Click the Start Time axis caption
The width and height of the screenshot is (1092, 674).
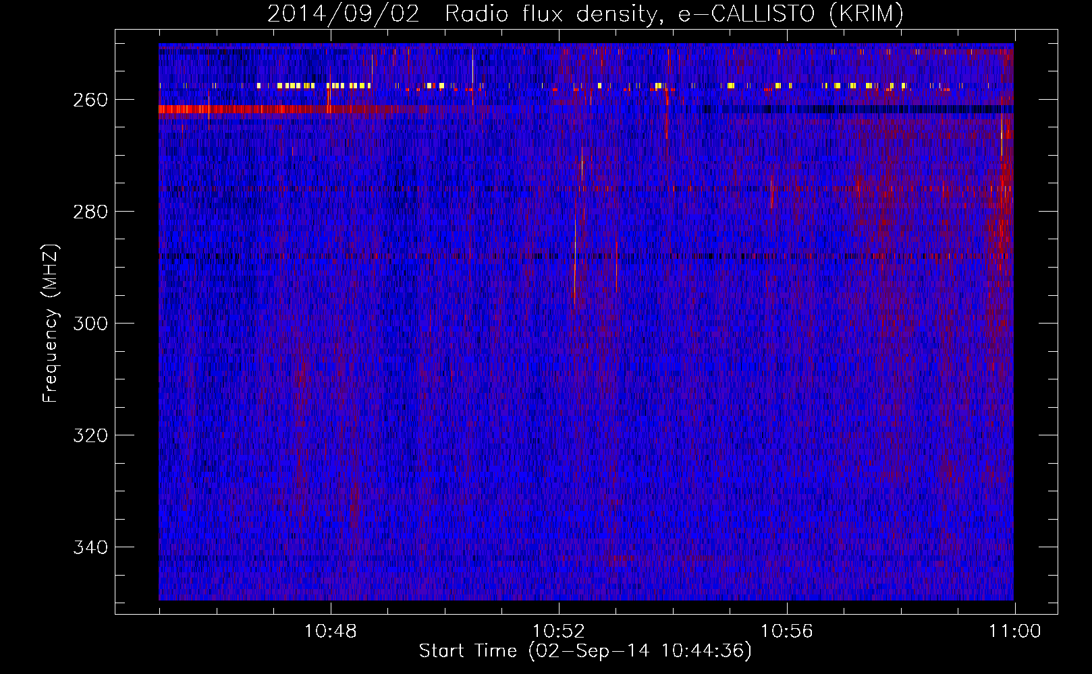pyautogui.click(x=585, y=651)
